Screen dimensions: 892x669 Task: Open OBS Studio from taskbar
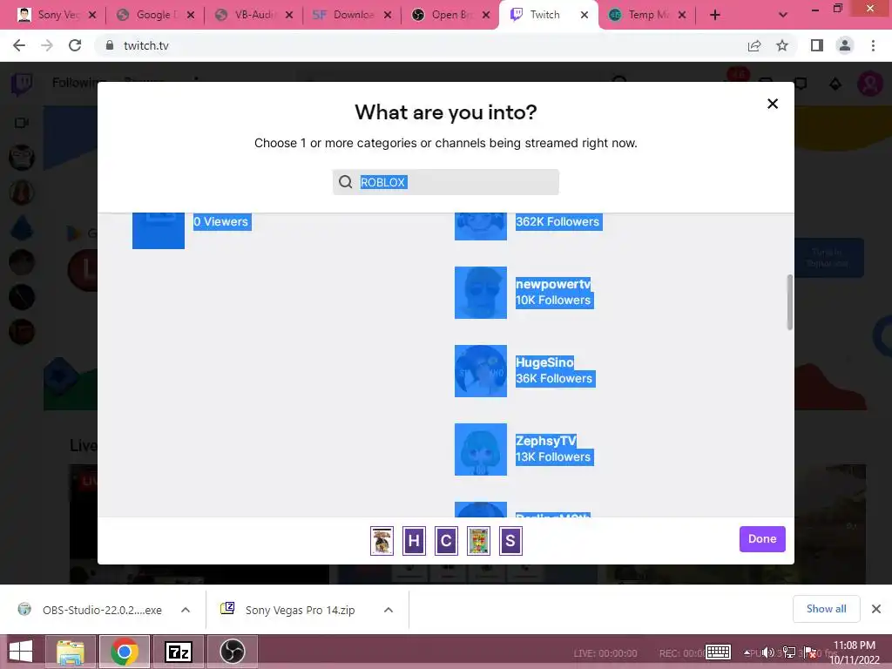tap(232, 652)
